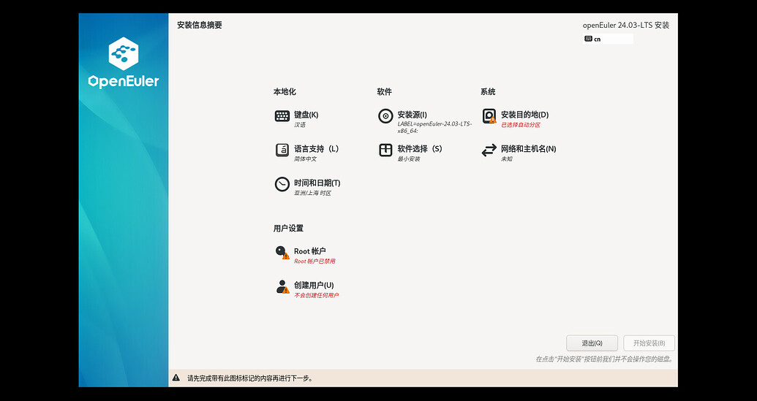Click the openEuler 24.03-LTS 安装 title

point(625,25)
